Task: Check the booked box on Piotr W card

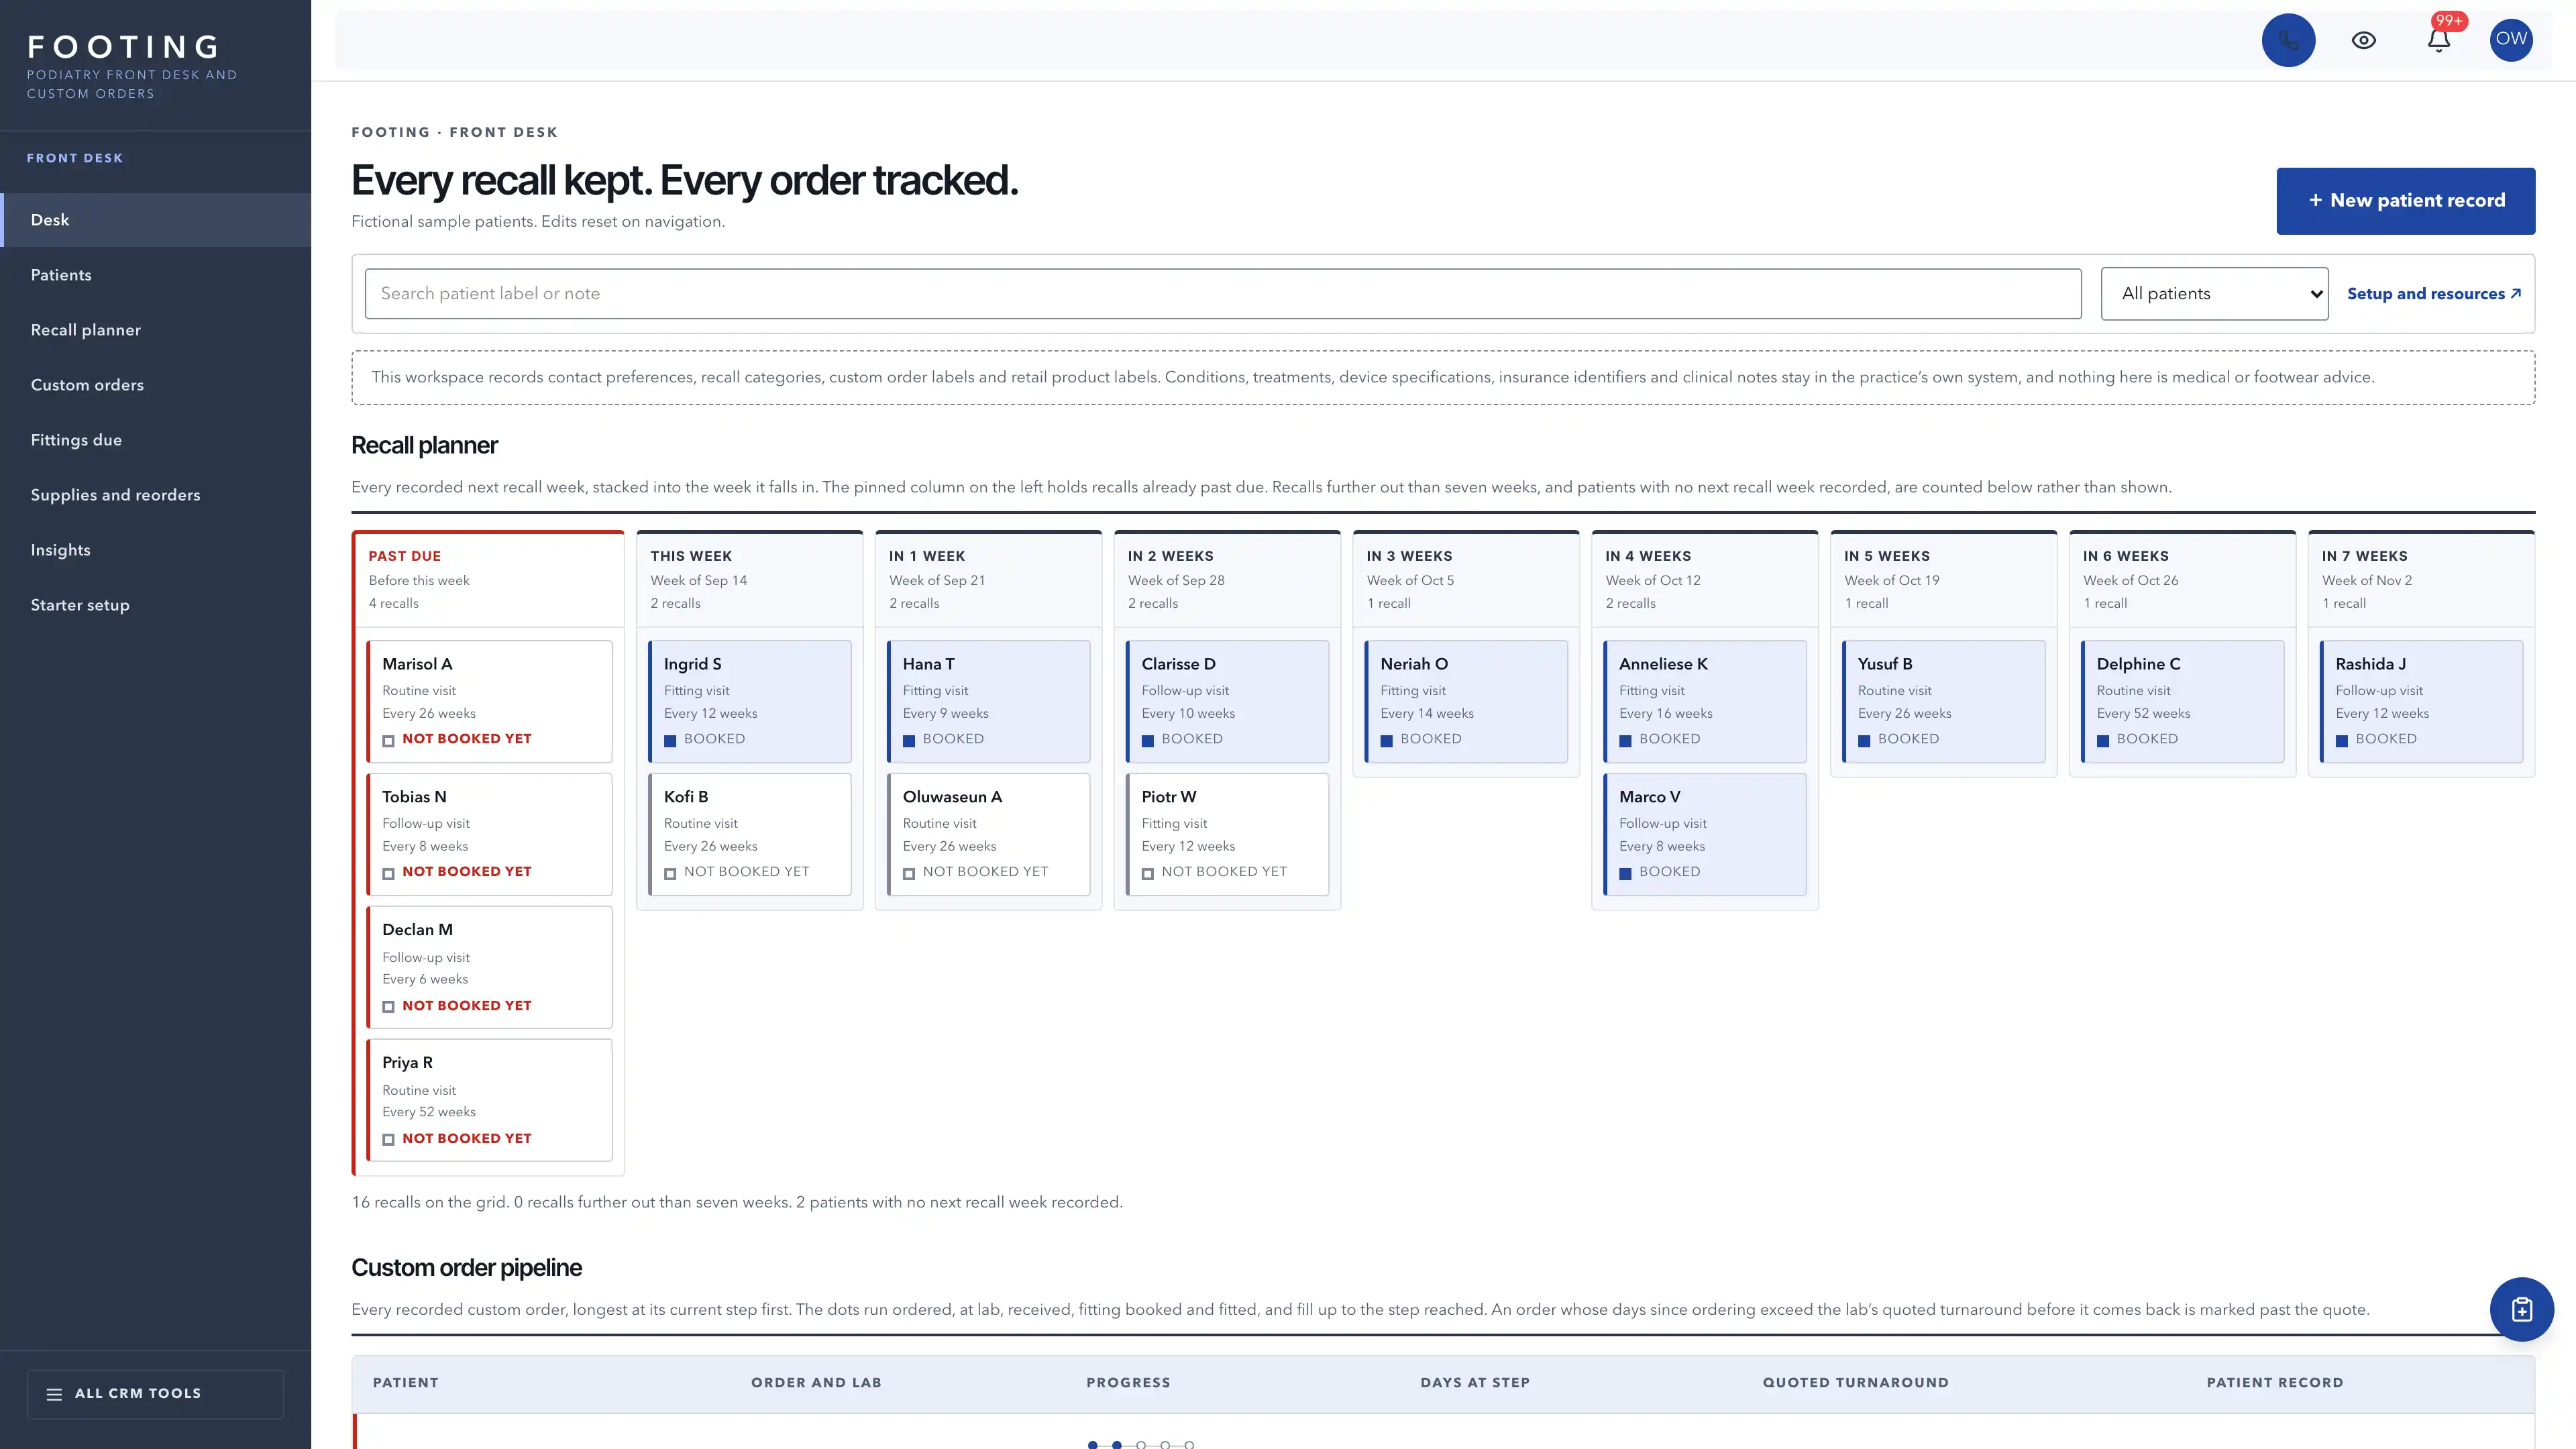Action: click(x=1148, y=873)
